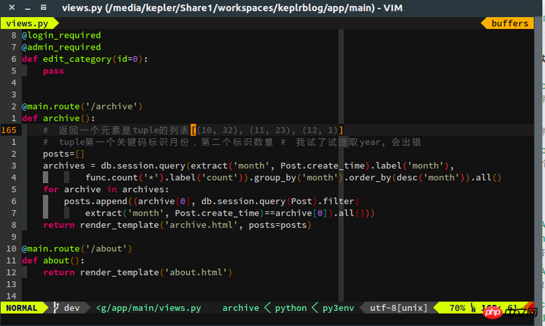545x326 pixels.
Task: Click the @login_required decorator
Action: (x=61, y=35)
